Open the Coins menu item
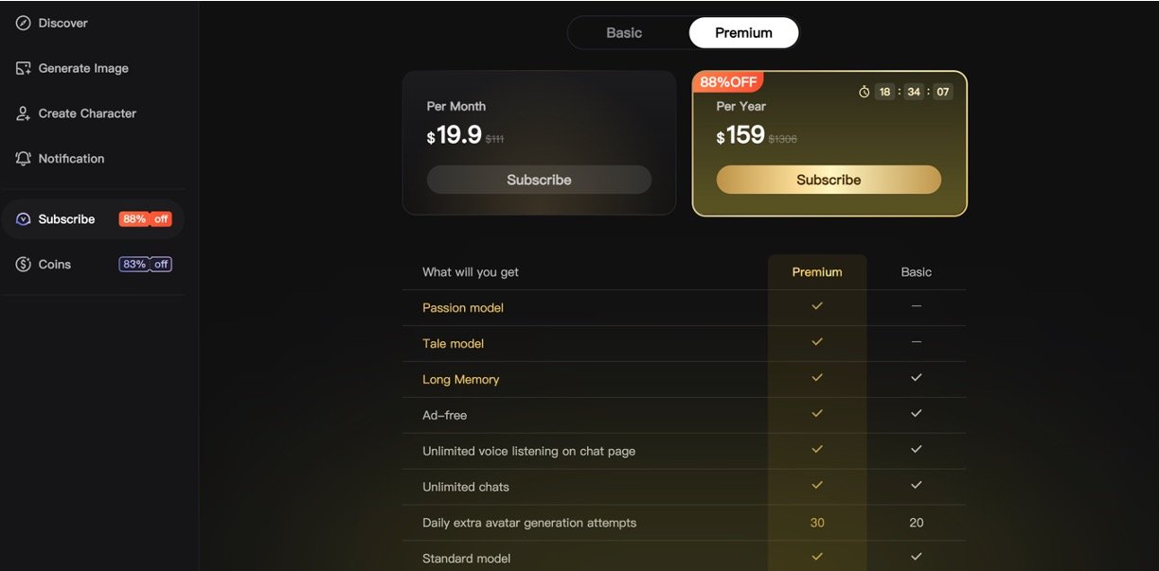 [x=55, y=265]
